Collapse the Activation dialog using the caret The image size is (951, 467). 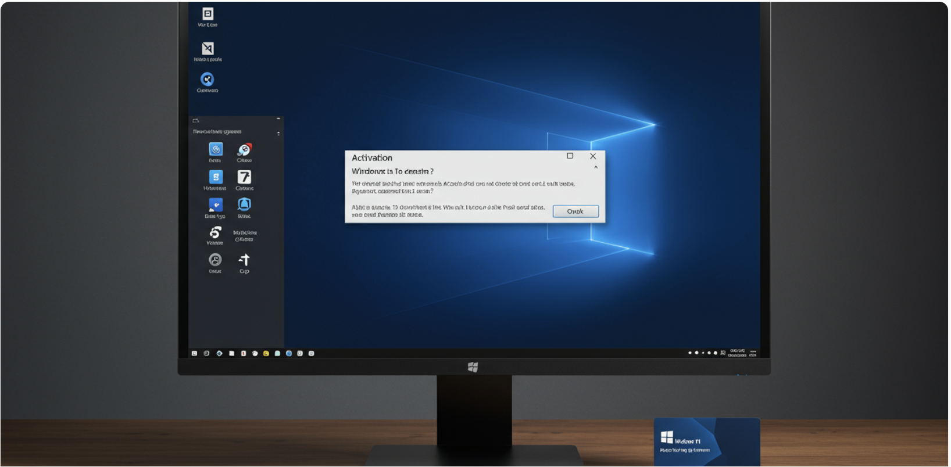(x=595, y=168)
